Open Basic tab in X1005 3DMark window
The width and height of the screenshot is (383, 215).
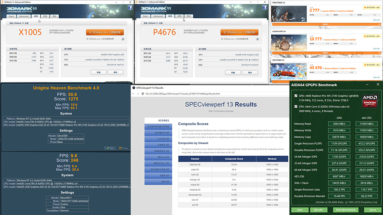pos(12,16)
